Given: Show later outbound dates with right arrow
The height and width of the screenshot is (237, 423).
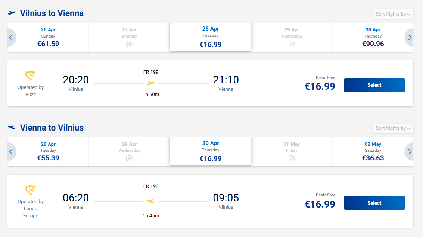Looking at the screenshot, I should tap(410, 37).
